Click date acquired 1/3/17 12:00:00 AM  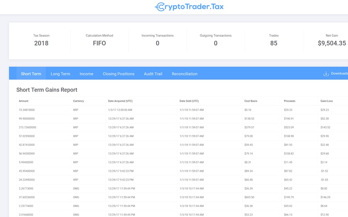point(120,110)
